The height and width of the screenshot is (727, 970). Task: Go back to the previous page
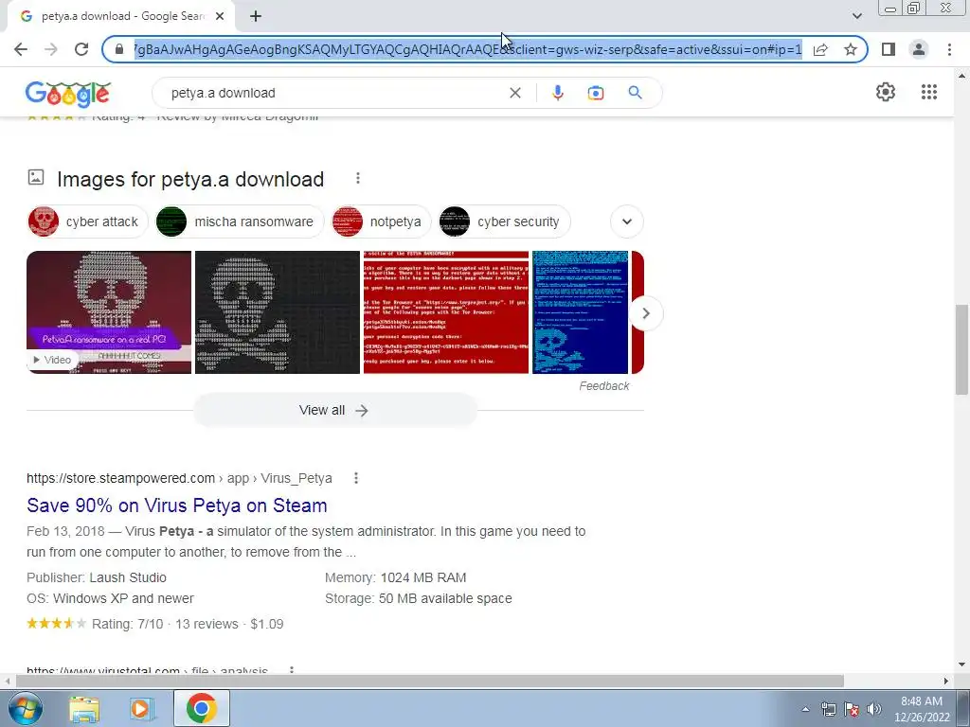tap(21, 49)
